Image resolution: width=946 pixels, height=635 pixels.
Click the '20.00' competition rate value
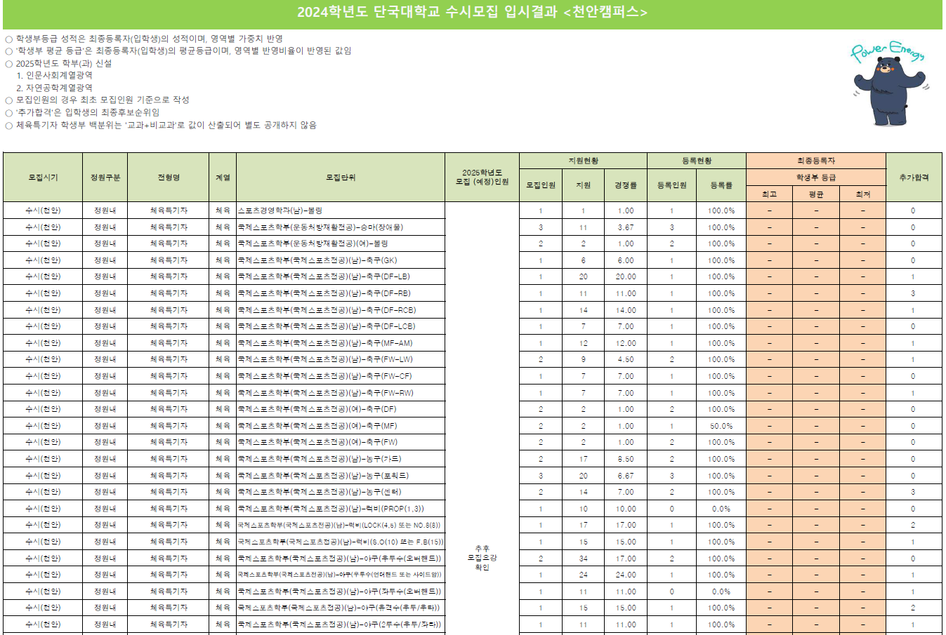[626, 276]
